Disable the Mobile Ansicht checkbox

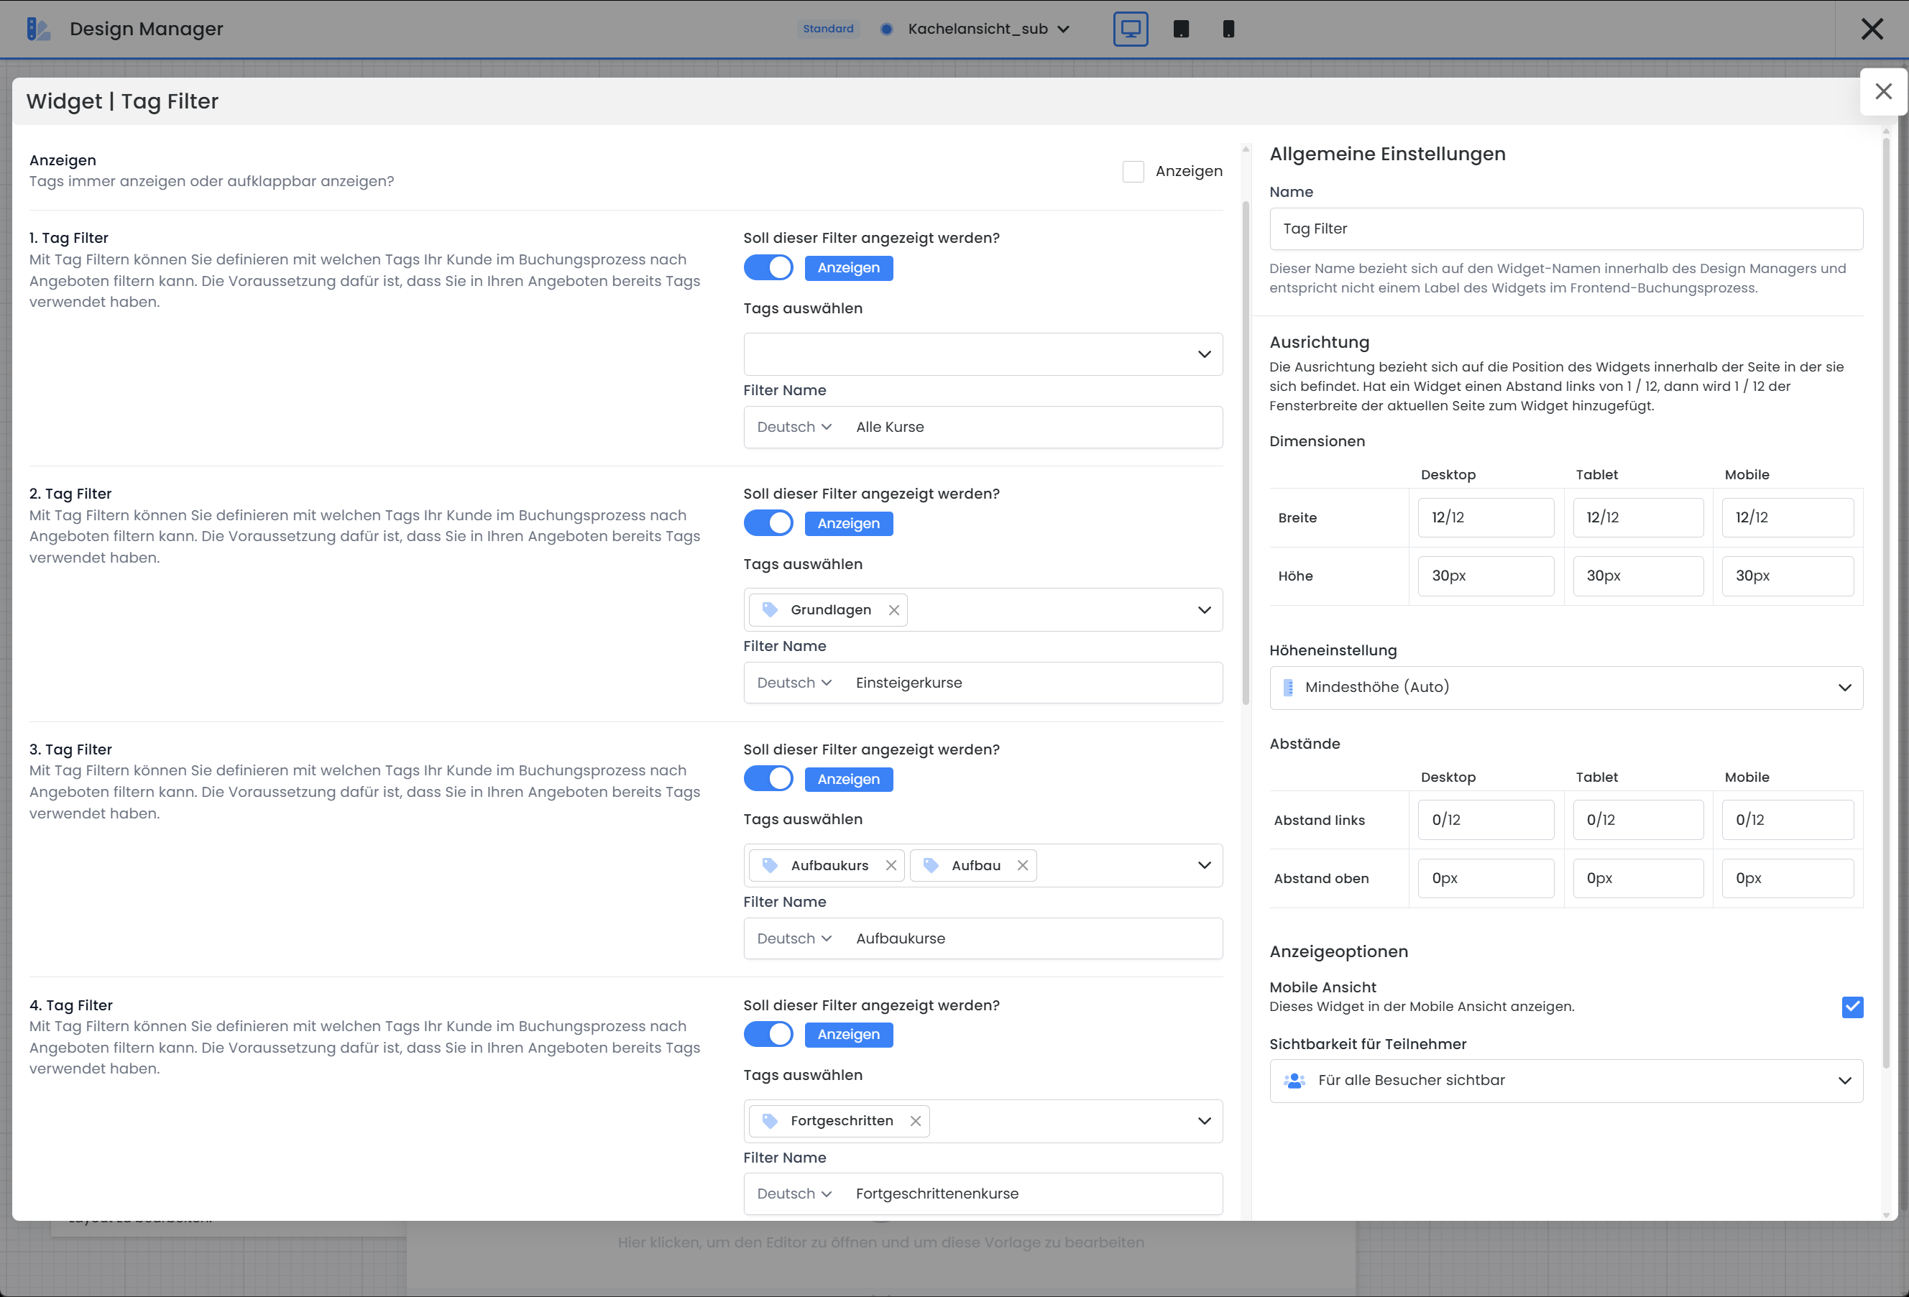click(x=1851, y=1006)
